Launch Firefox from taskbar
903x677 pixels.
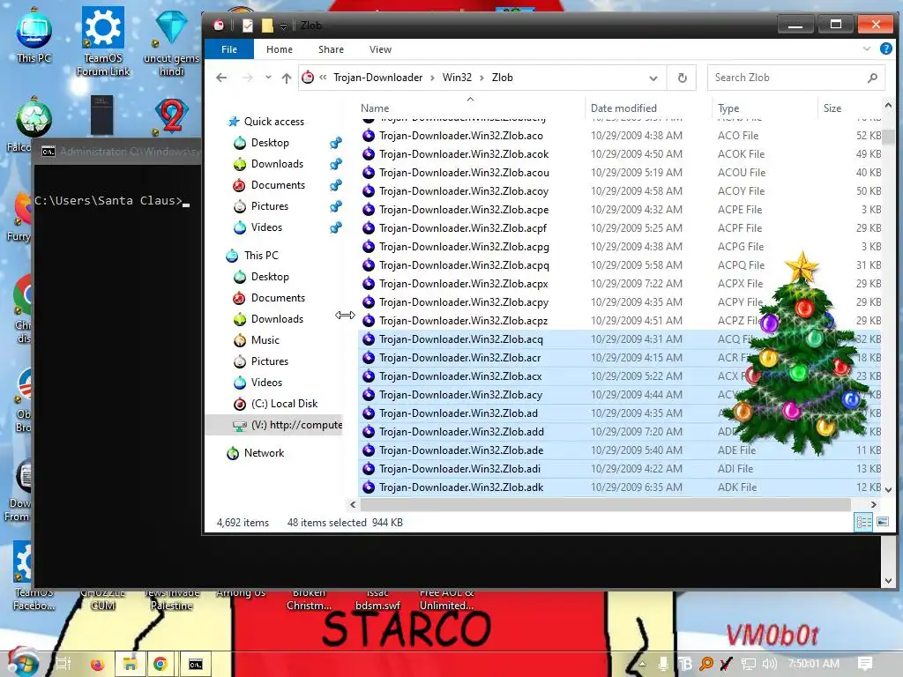tap(97, 665)
